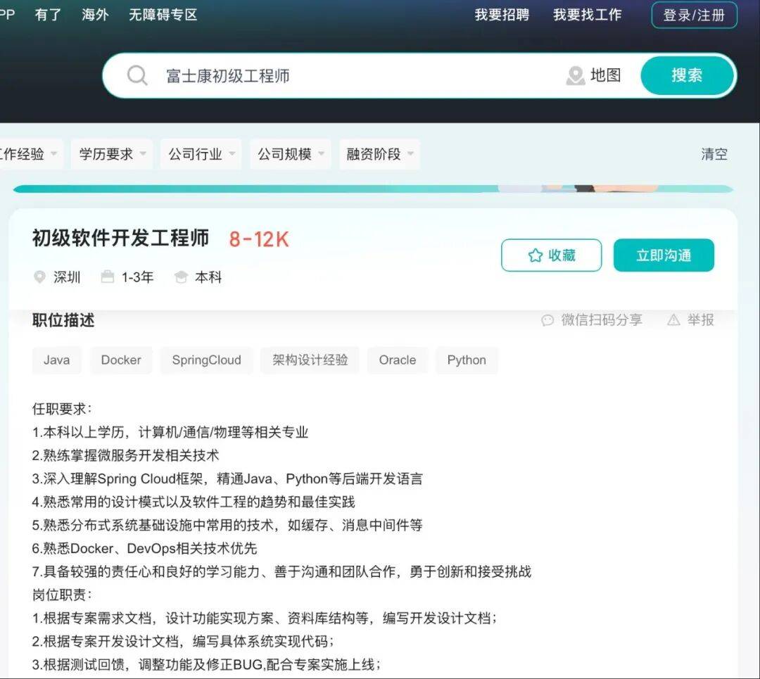The width and height of the screenshot is (760, 679).
Task: Click the magnifier search icon
Action: (x=138, y=75)
